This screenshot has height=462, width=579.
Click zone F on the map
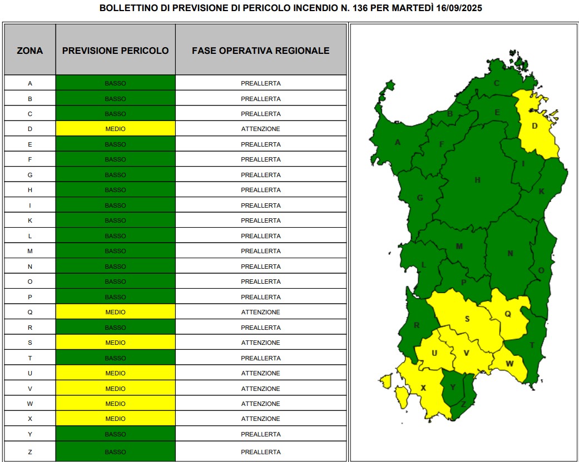[x=441, y=144]
